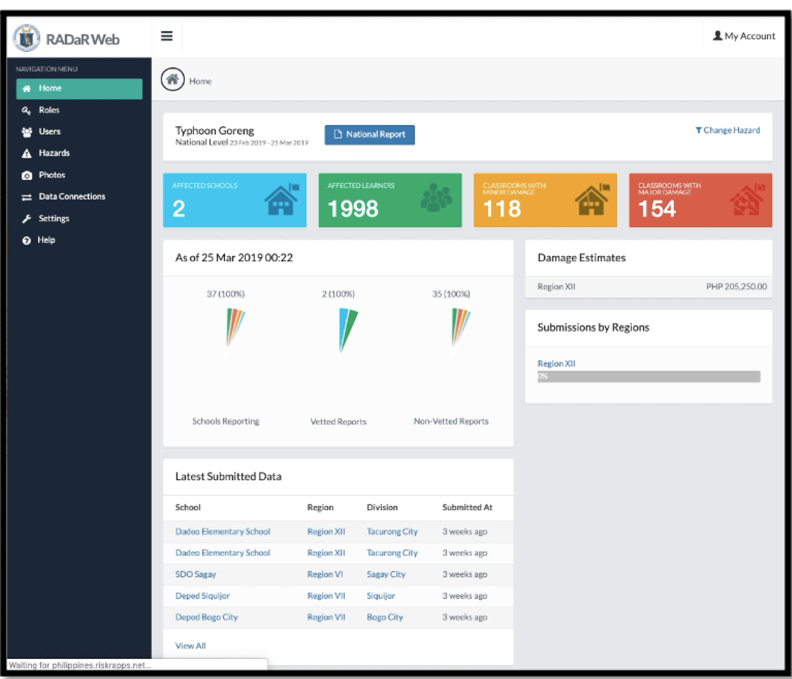The width and height of the screenshot is (792, 679).
Task: Click the Region XII submission progress bar
Action: point(649,377)
